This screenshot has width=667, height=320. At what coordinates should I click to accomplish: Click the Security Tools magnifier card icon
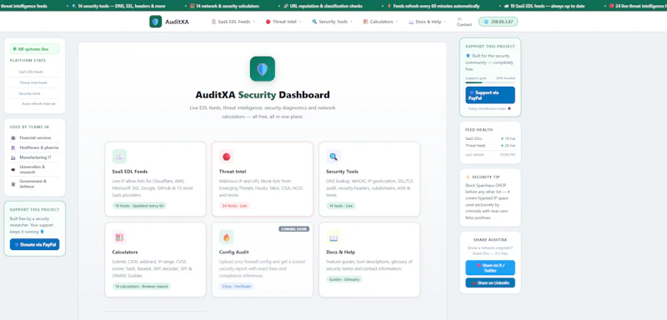pos(333,157)
